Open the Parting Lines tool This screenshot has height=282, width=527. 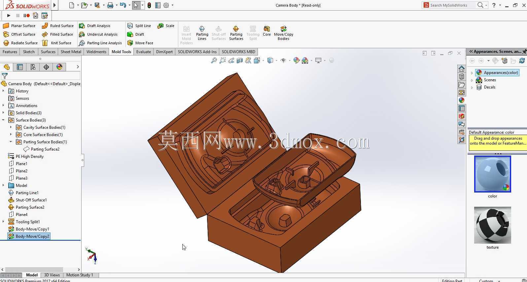202,33
